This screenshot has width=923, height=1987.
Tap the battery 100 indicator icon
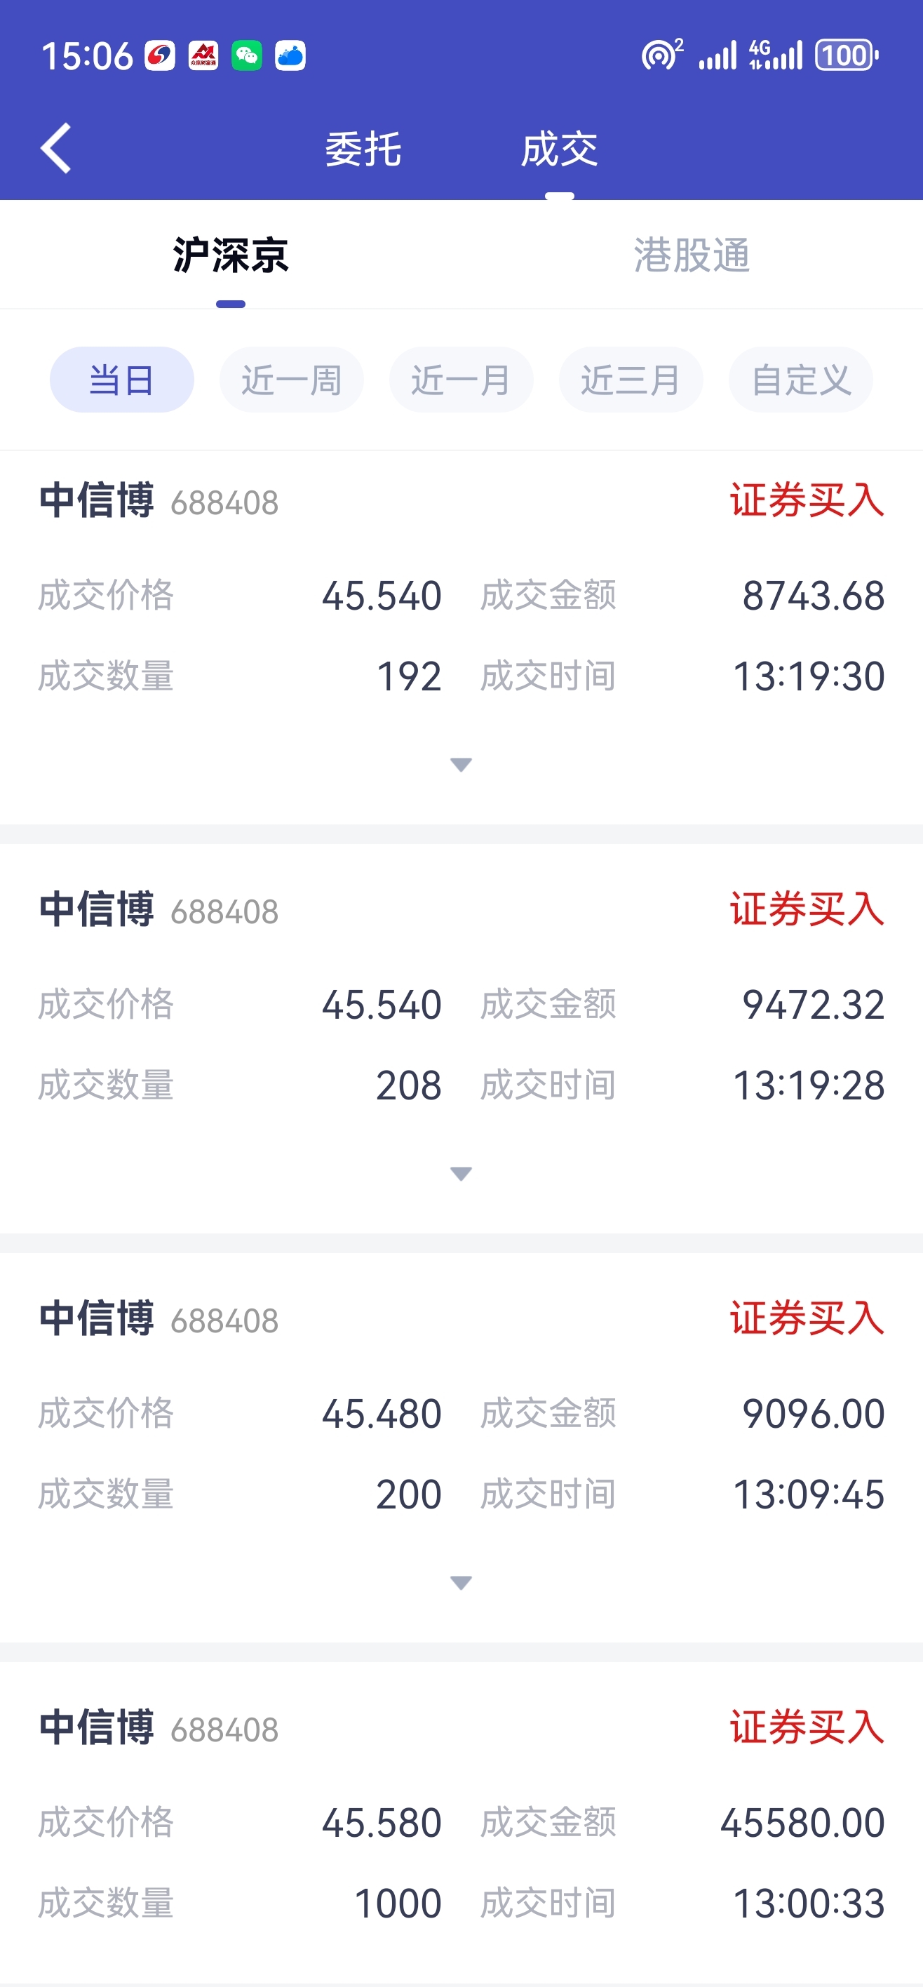847,55
